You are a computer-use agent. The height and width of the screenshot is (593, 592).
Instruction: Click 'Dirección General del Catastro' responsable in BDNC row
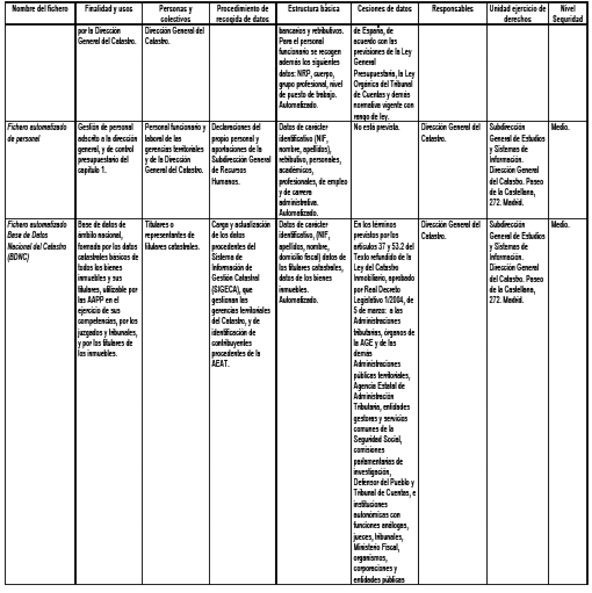pos(453,401)
